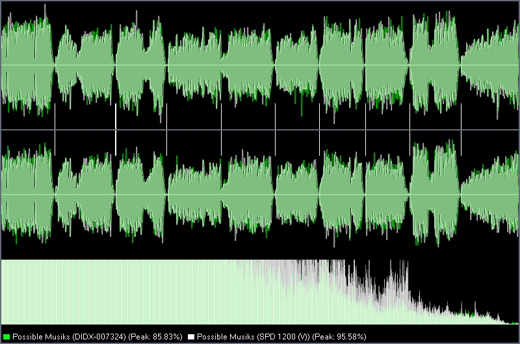Click the green DIDX-007324 legend swatch
Screen dimensions: 520x344
coord(6,337)
